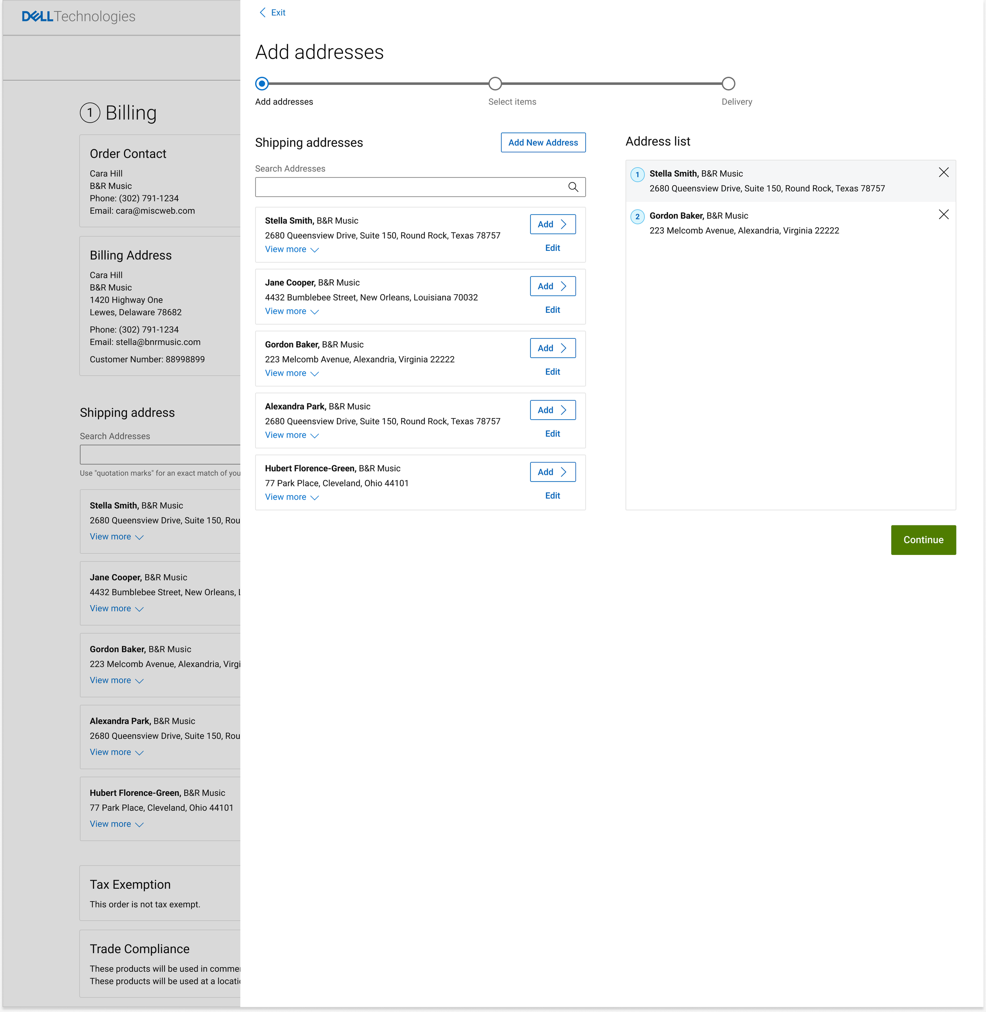
Task: Add Jane Cooper's address to the list
Action: [552, 286]
